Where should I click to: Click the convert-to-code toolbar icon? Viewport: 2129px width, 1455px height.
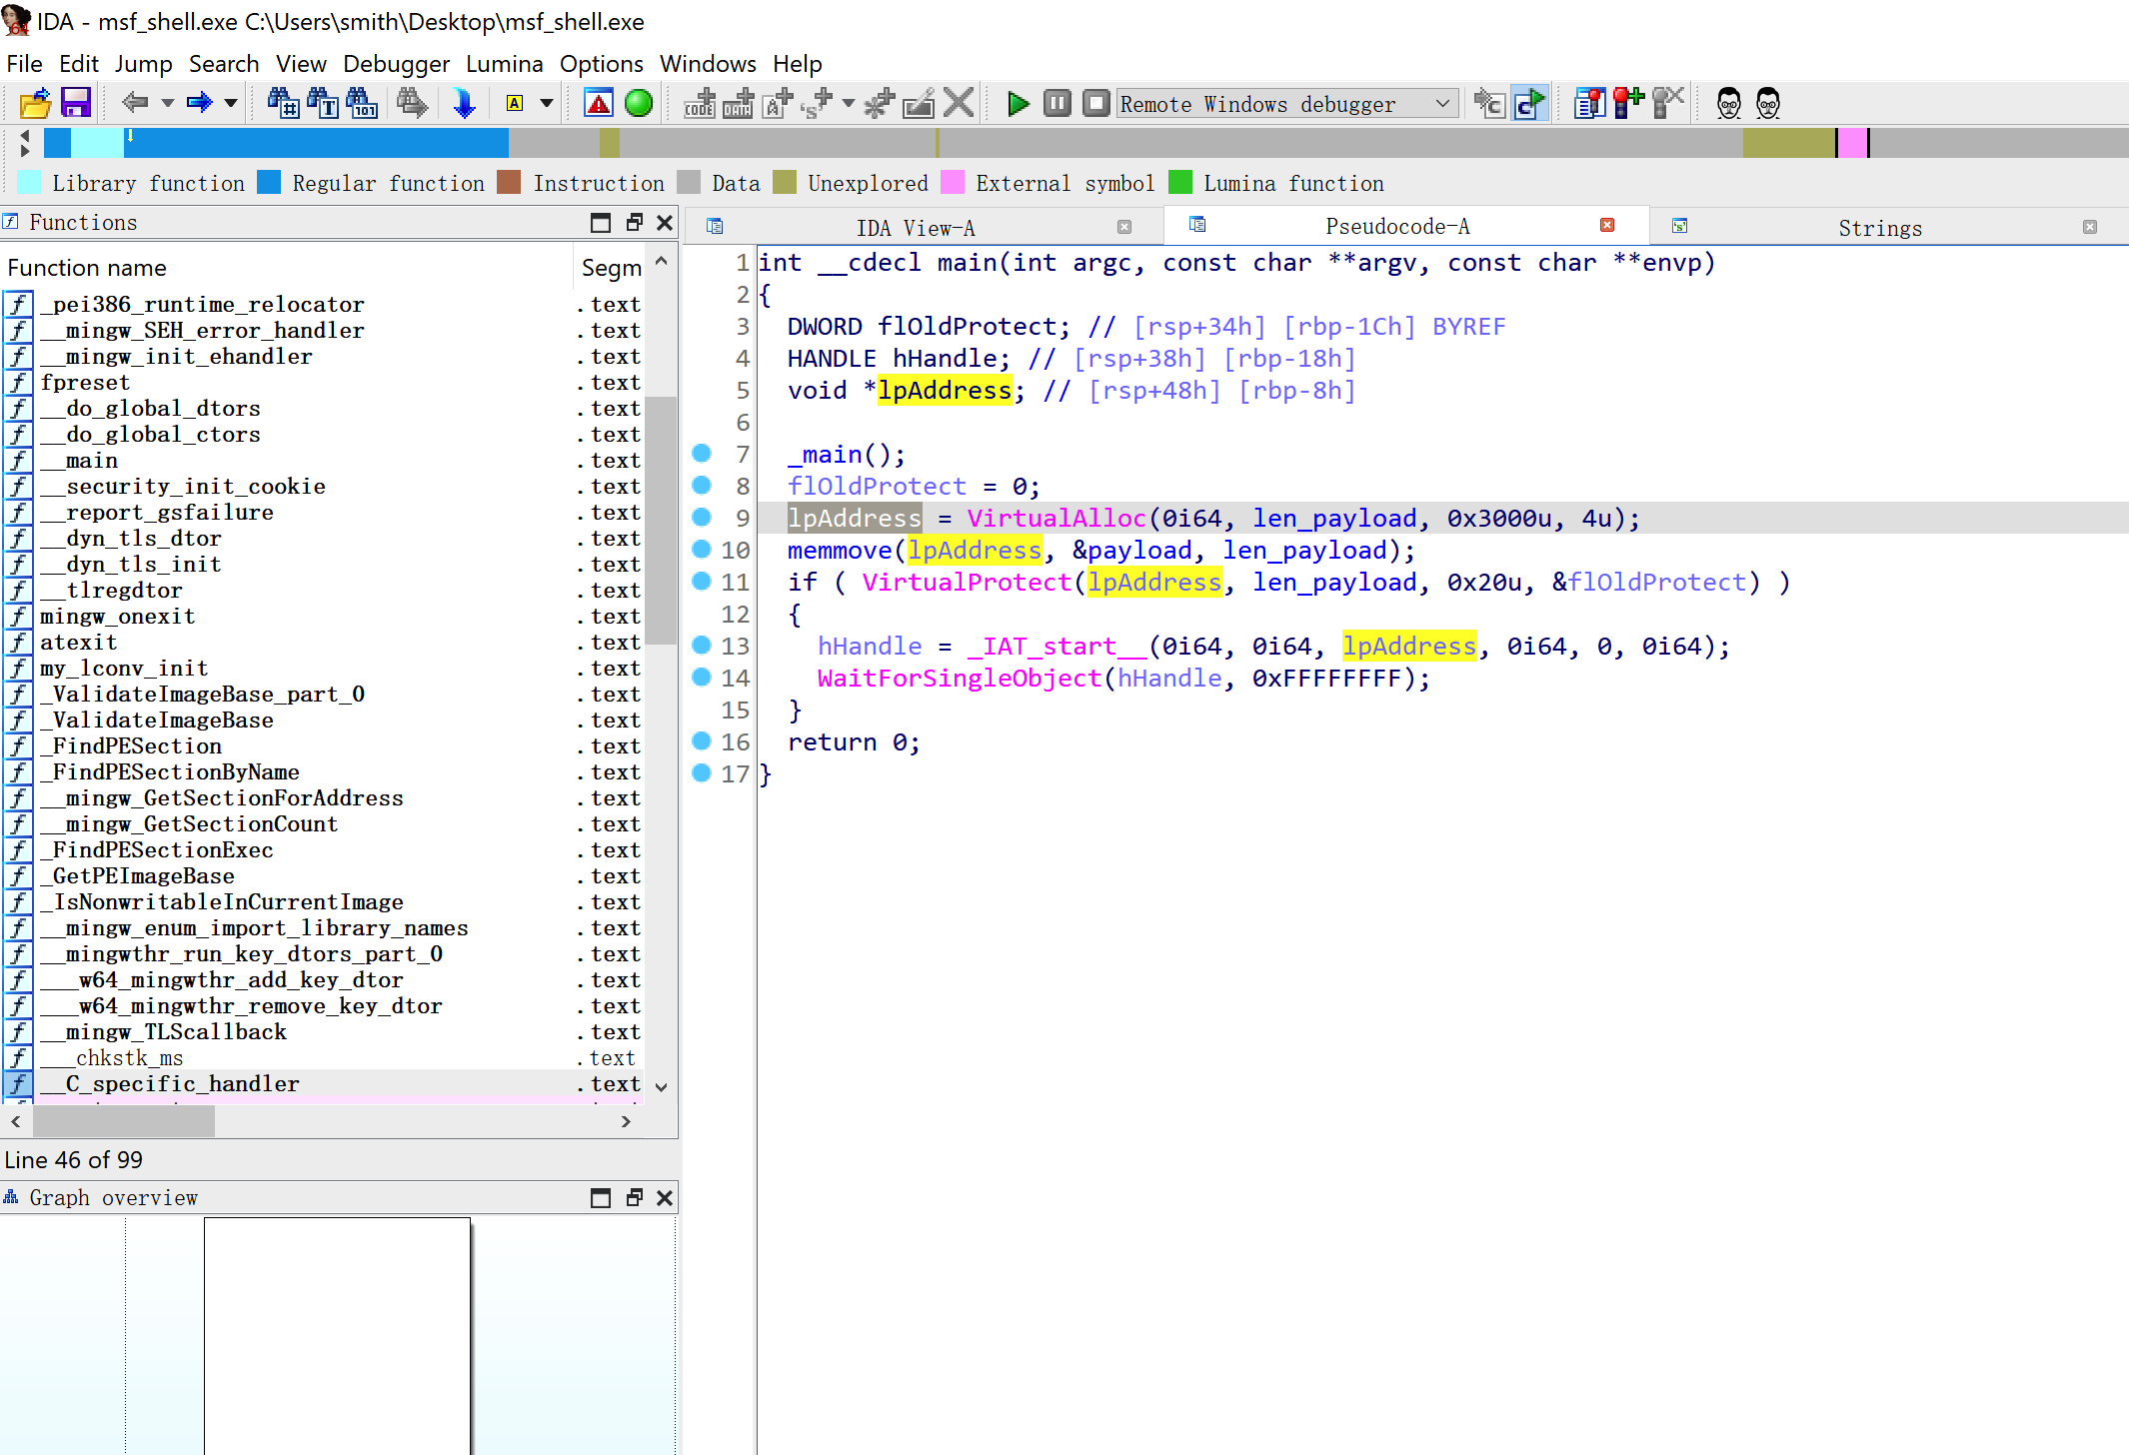point(700,103)
